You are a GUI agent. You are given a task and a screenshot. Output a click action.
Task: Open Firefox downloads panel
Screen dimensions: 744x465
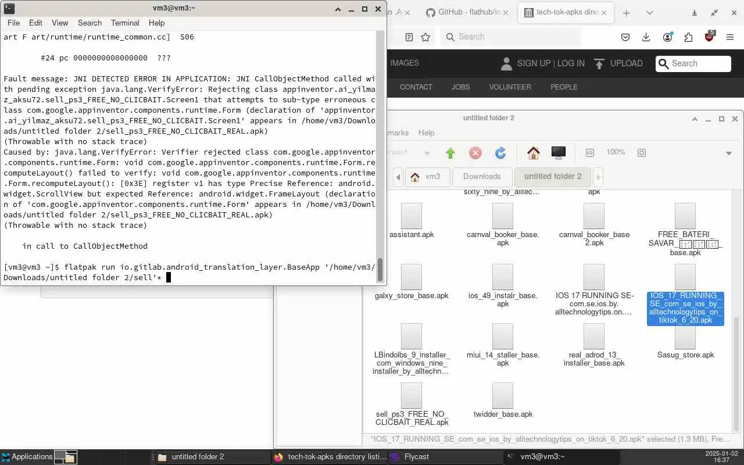(646, 37)
